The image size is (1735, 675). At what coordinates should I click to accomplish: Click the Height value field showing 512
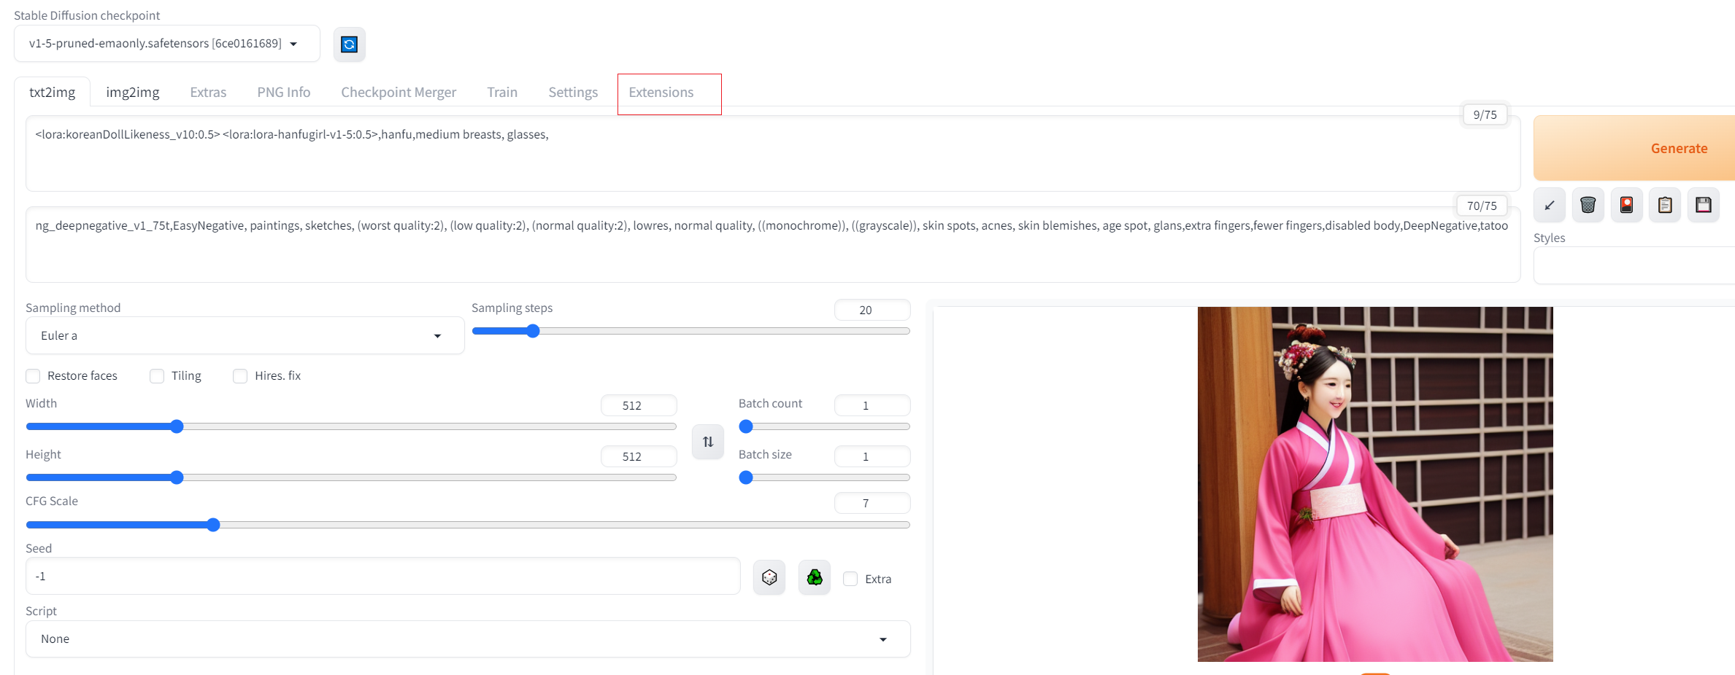[x=639, y=456]
